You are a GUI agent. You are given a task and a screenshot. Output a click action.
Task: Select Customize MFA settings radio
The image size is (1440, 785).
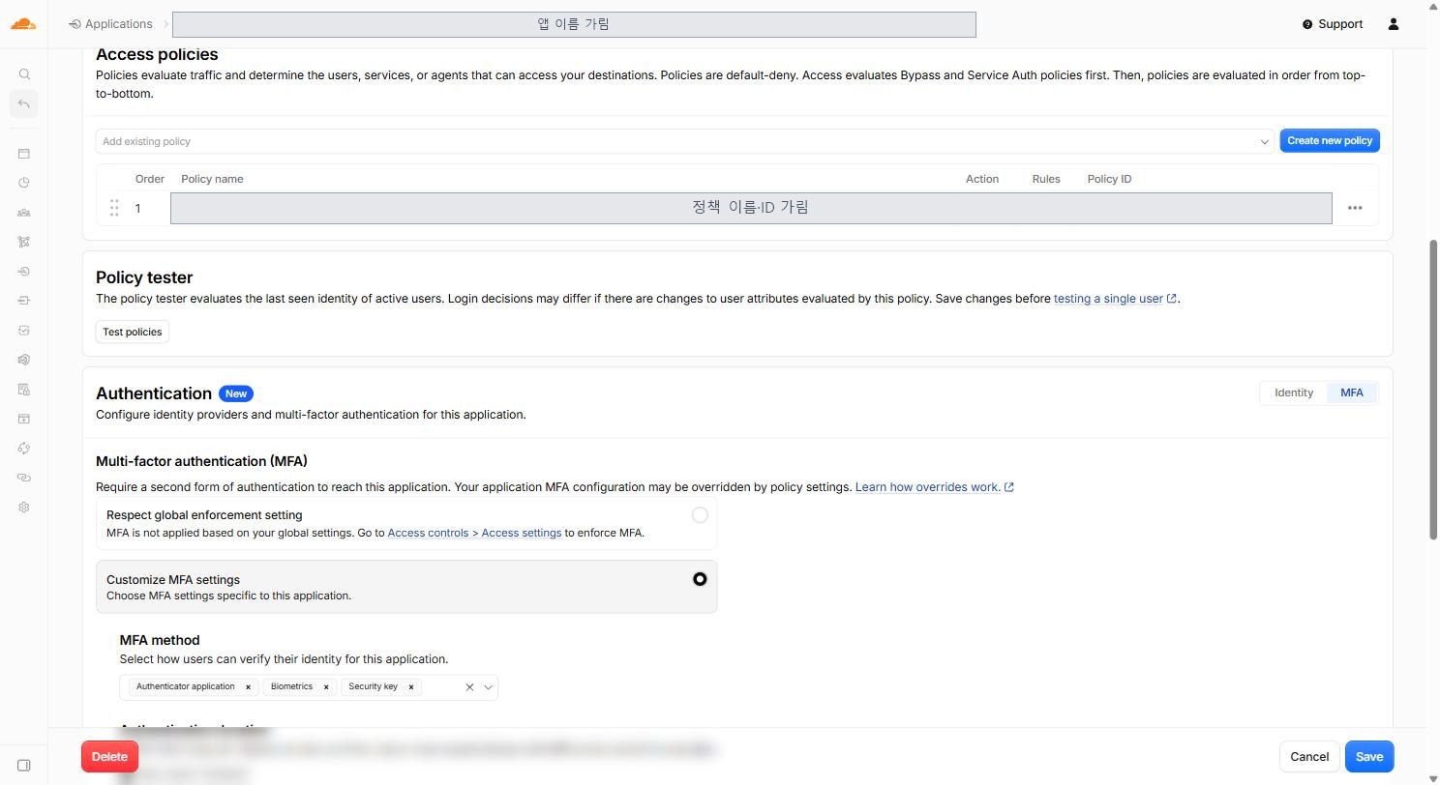pos(700,579)
